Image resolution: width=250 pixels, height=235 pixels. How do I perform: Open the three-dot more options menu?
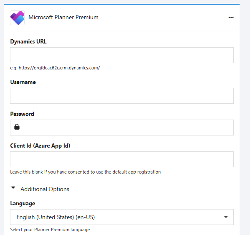tap(231, 18)
